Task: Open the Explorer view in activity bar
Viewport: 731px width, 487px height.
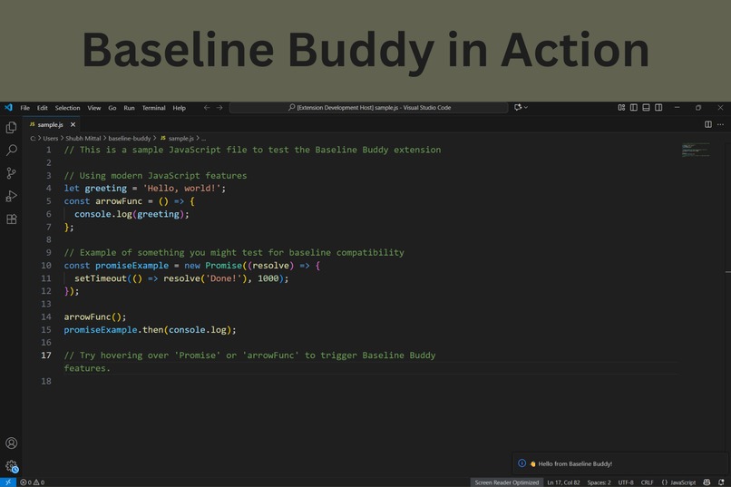Action: pos(11,127)
